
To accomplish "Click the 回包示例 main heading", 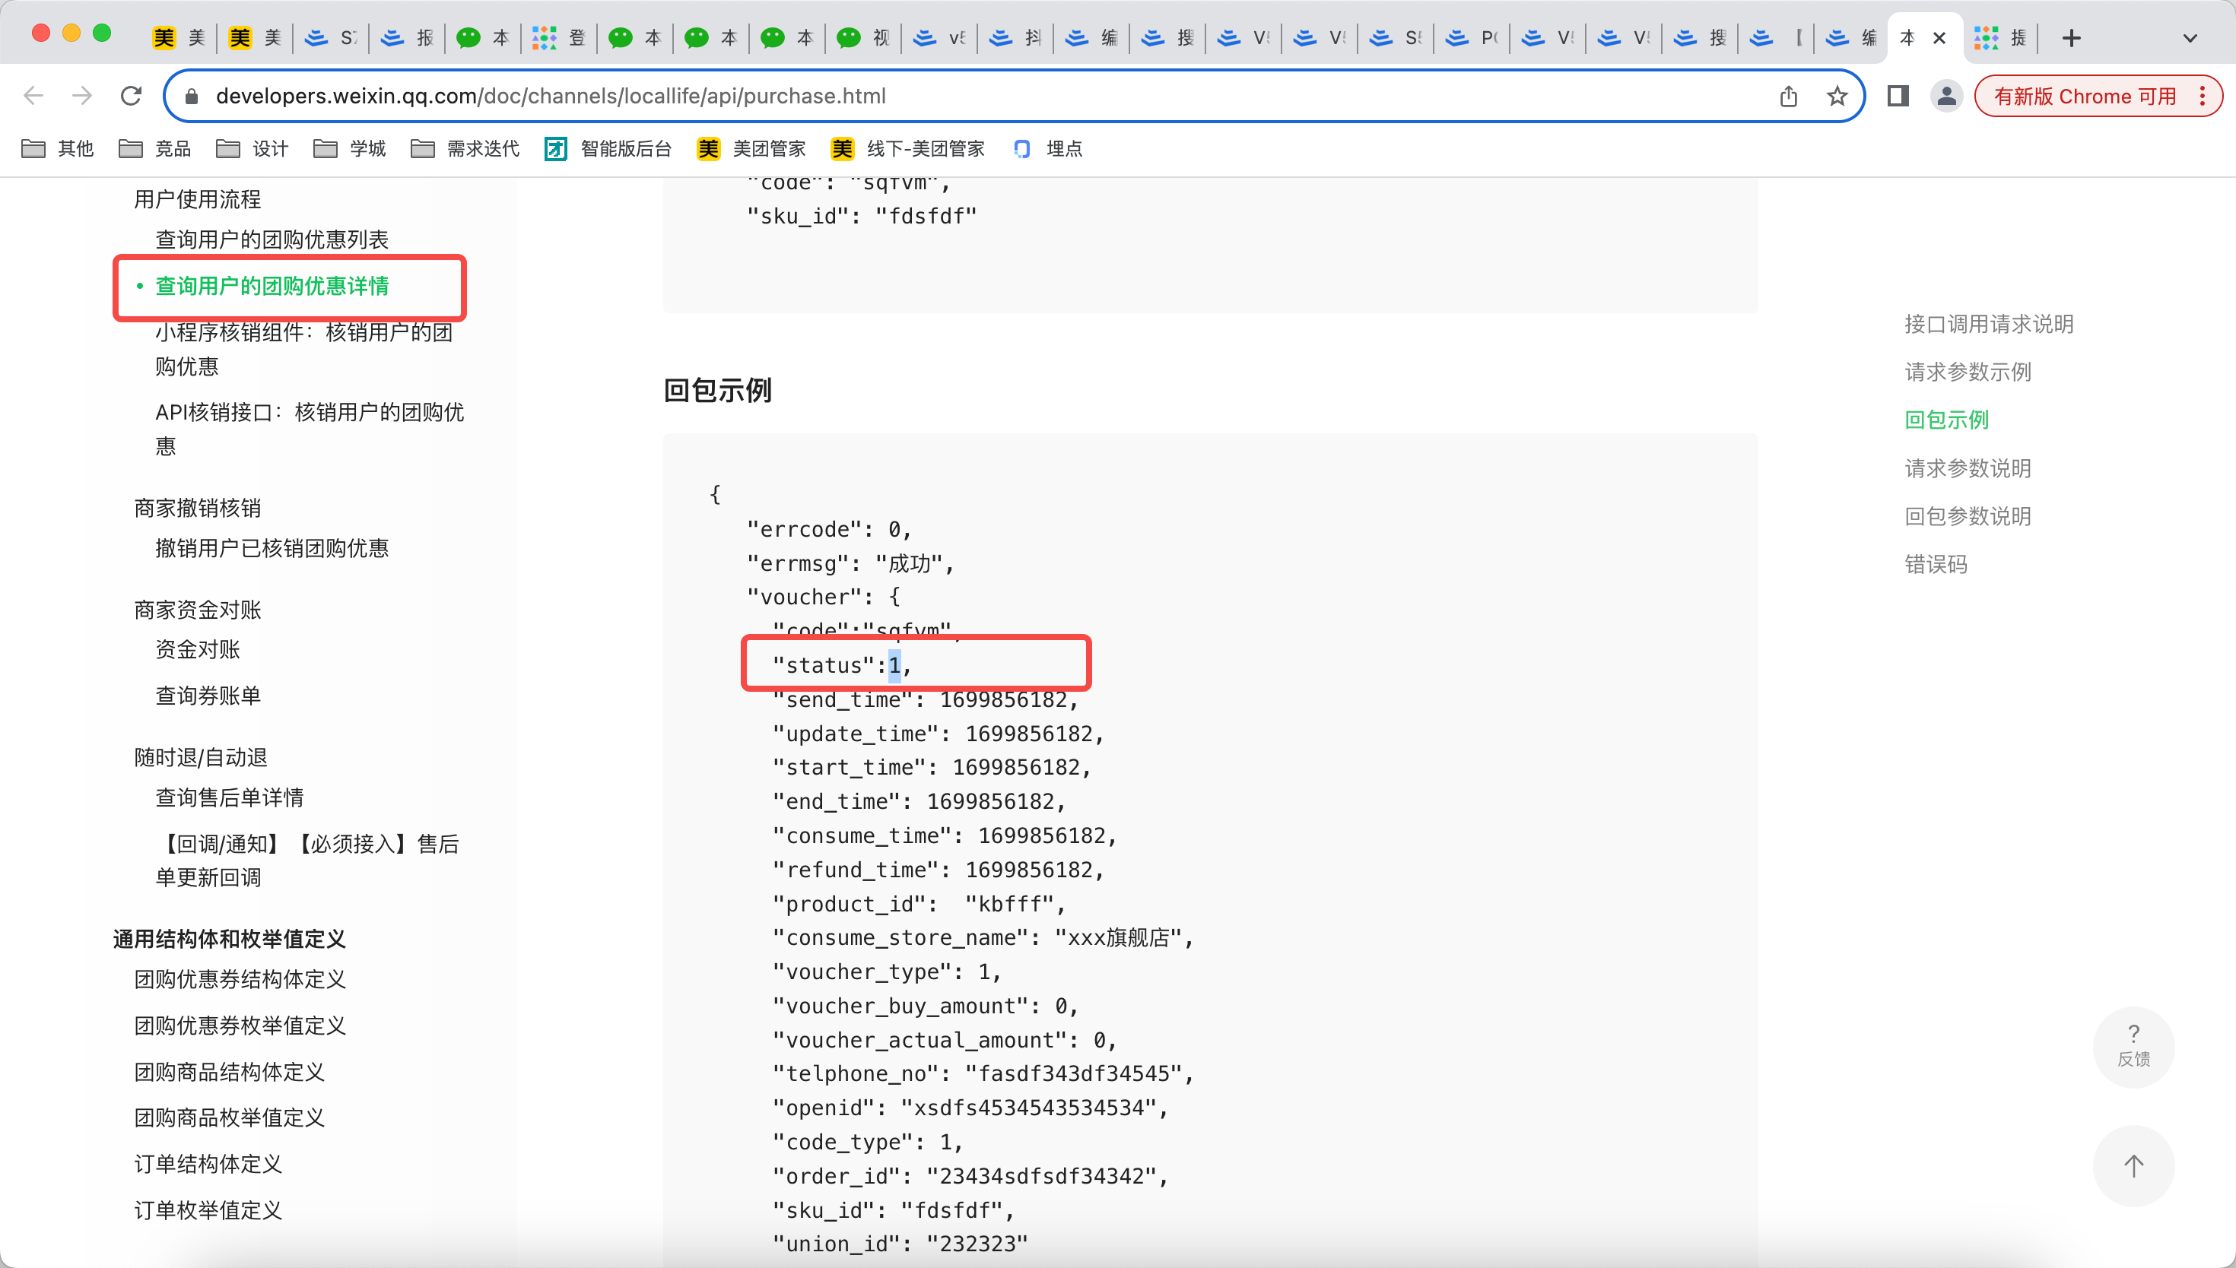I will [x=718, y=390].
